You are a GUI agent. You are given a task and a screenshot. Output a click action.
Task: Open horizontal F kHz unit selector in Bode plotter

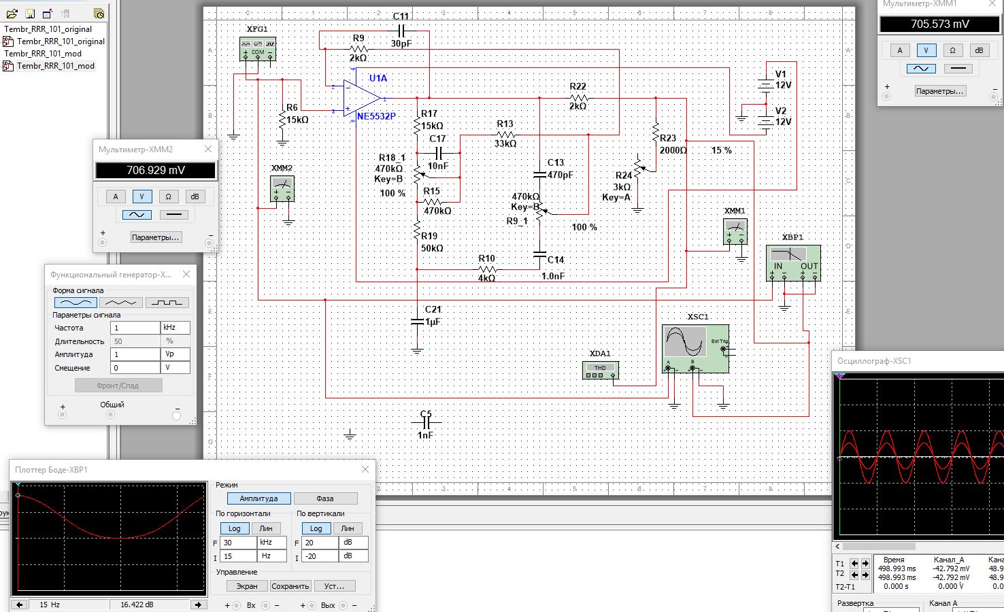click(x=271, y=543)
